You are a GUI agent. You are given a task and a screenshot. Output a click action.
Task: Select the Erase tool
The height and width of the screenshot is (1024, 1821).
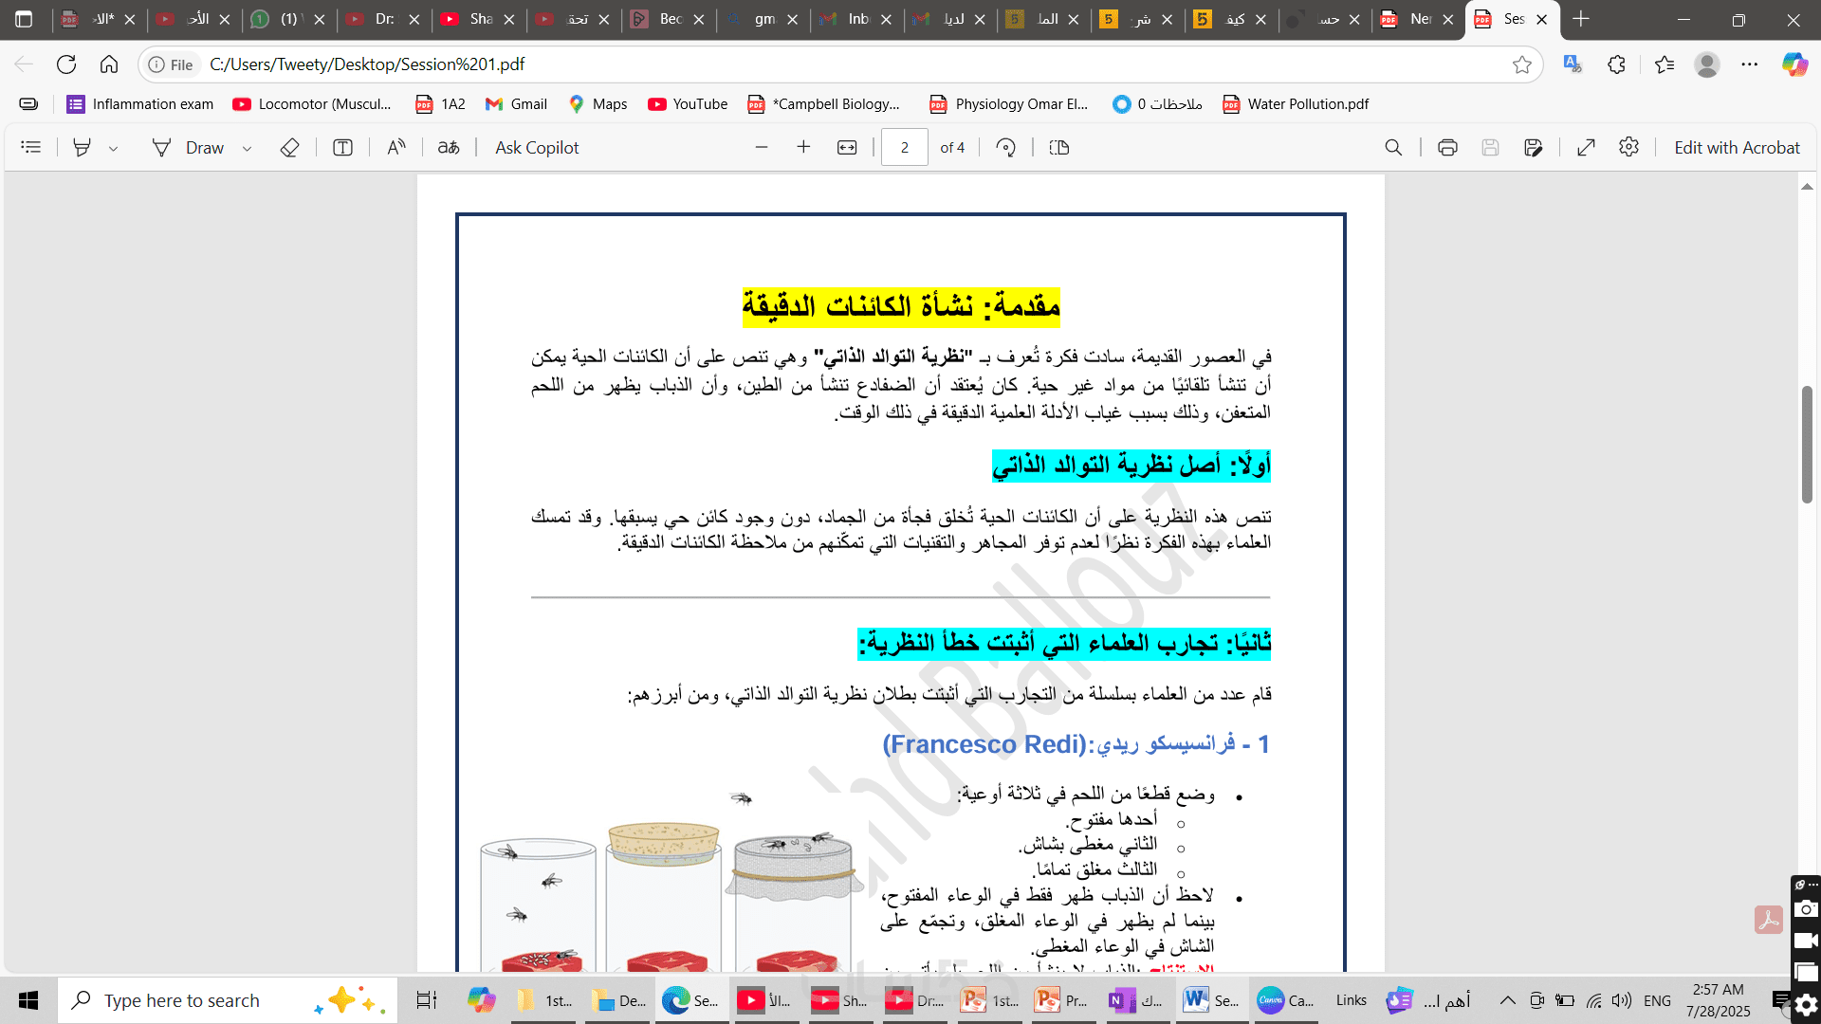290,147
